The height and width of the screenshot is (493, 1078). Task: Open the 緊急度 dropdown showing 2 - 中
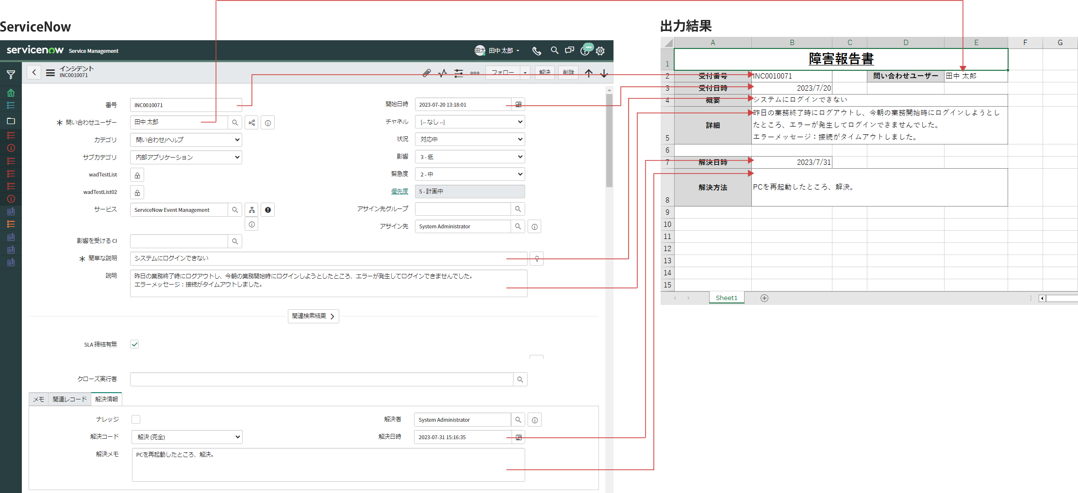[470, 175]
